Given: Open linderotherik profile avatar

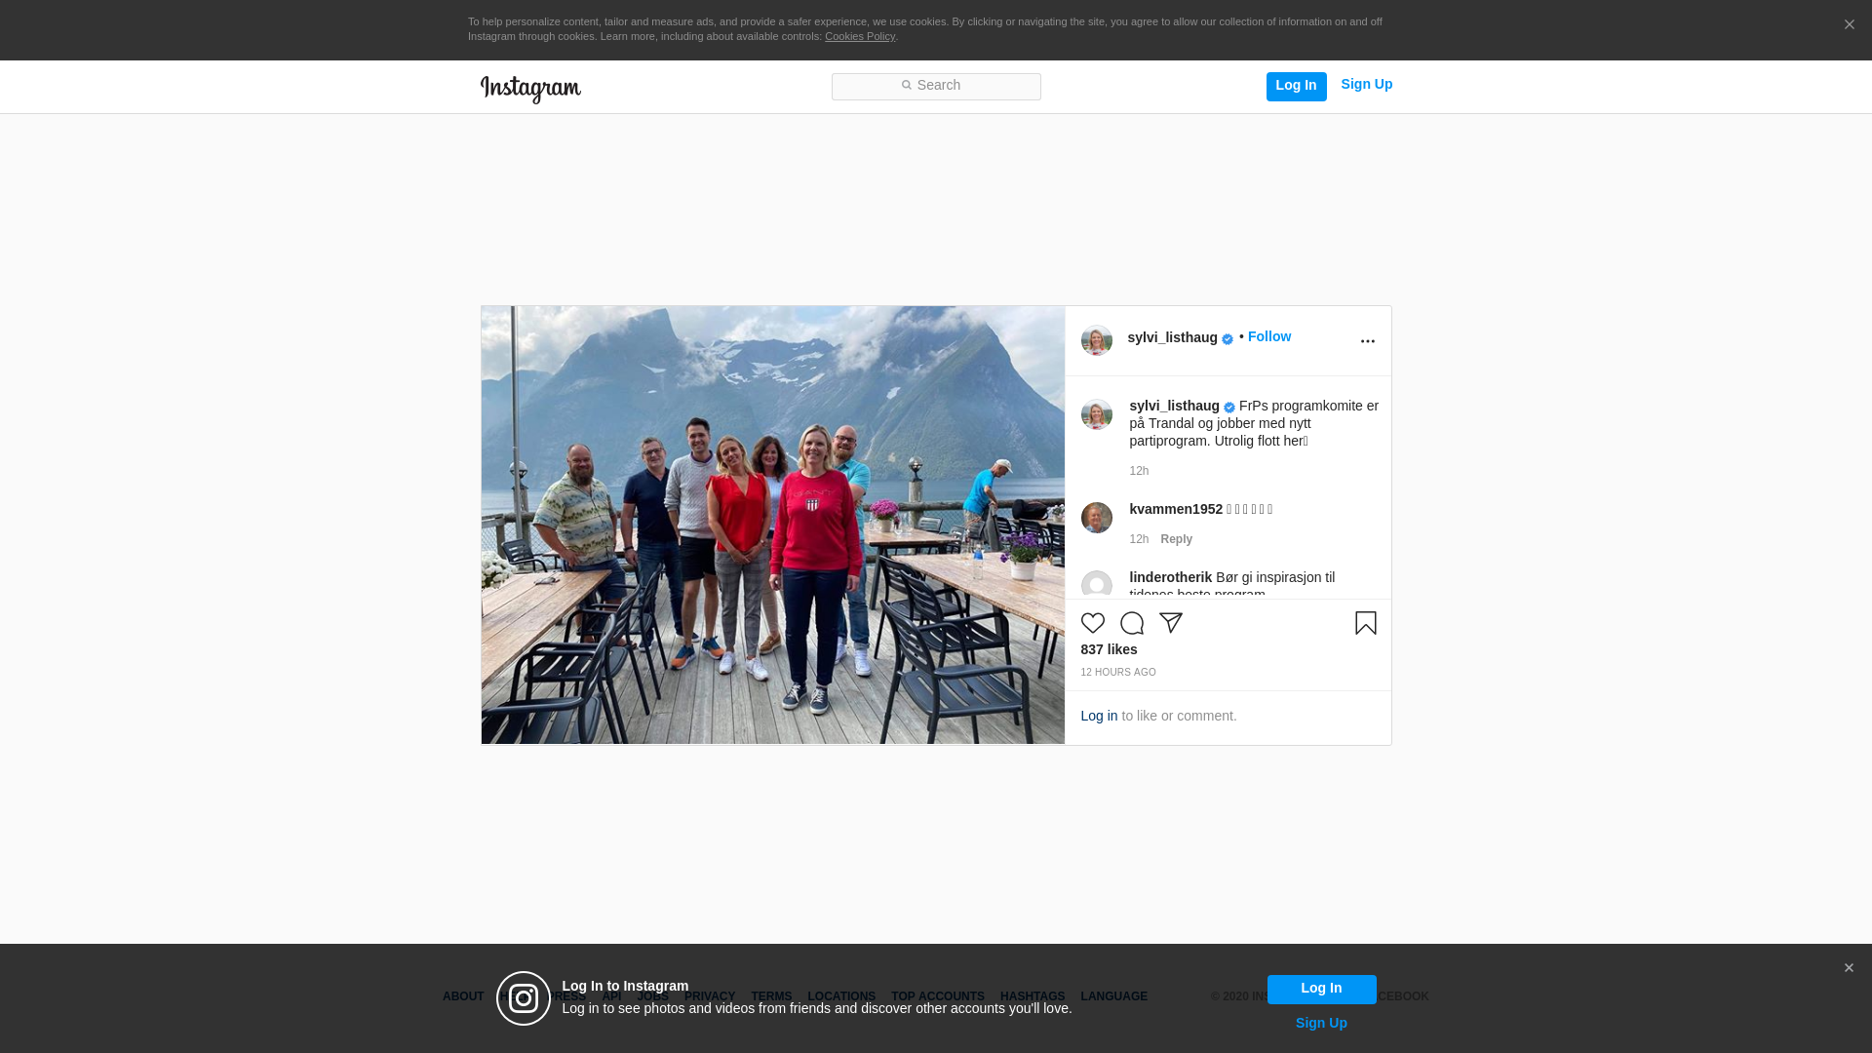Looking at the screenshot, I should [1097, 585].
